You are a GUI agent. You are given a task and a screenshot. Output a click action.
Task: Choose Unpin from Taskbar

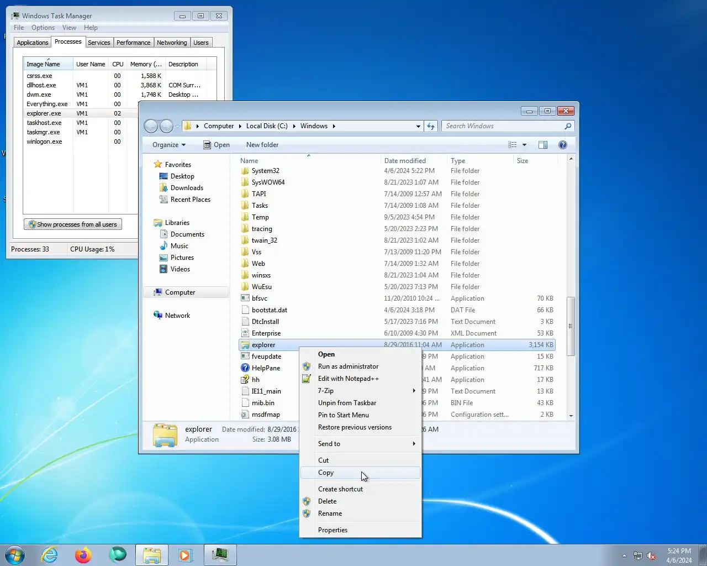360,403
